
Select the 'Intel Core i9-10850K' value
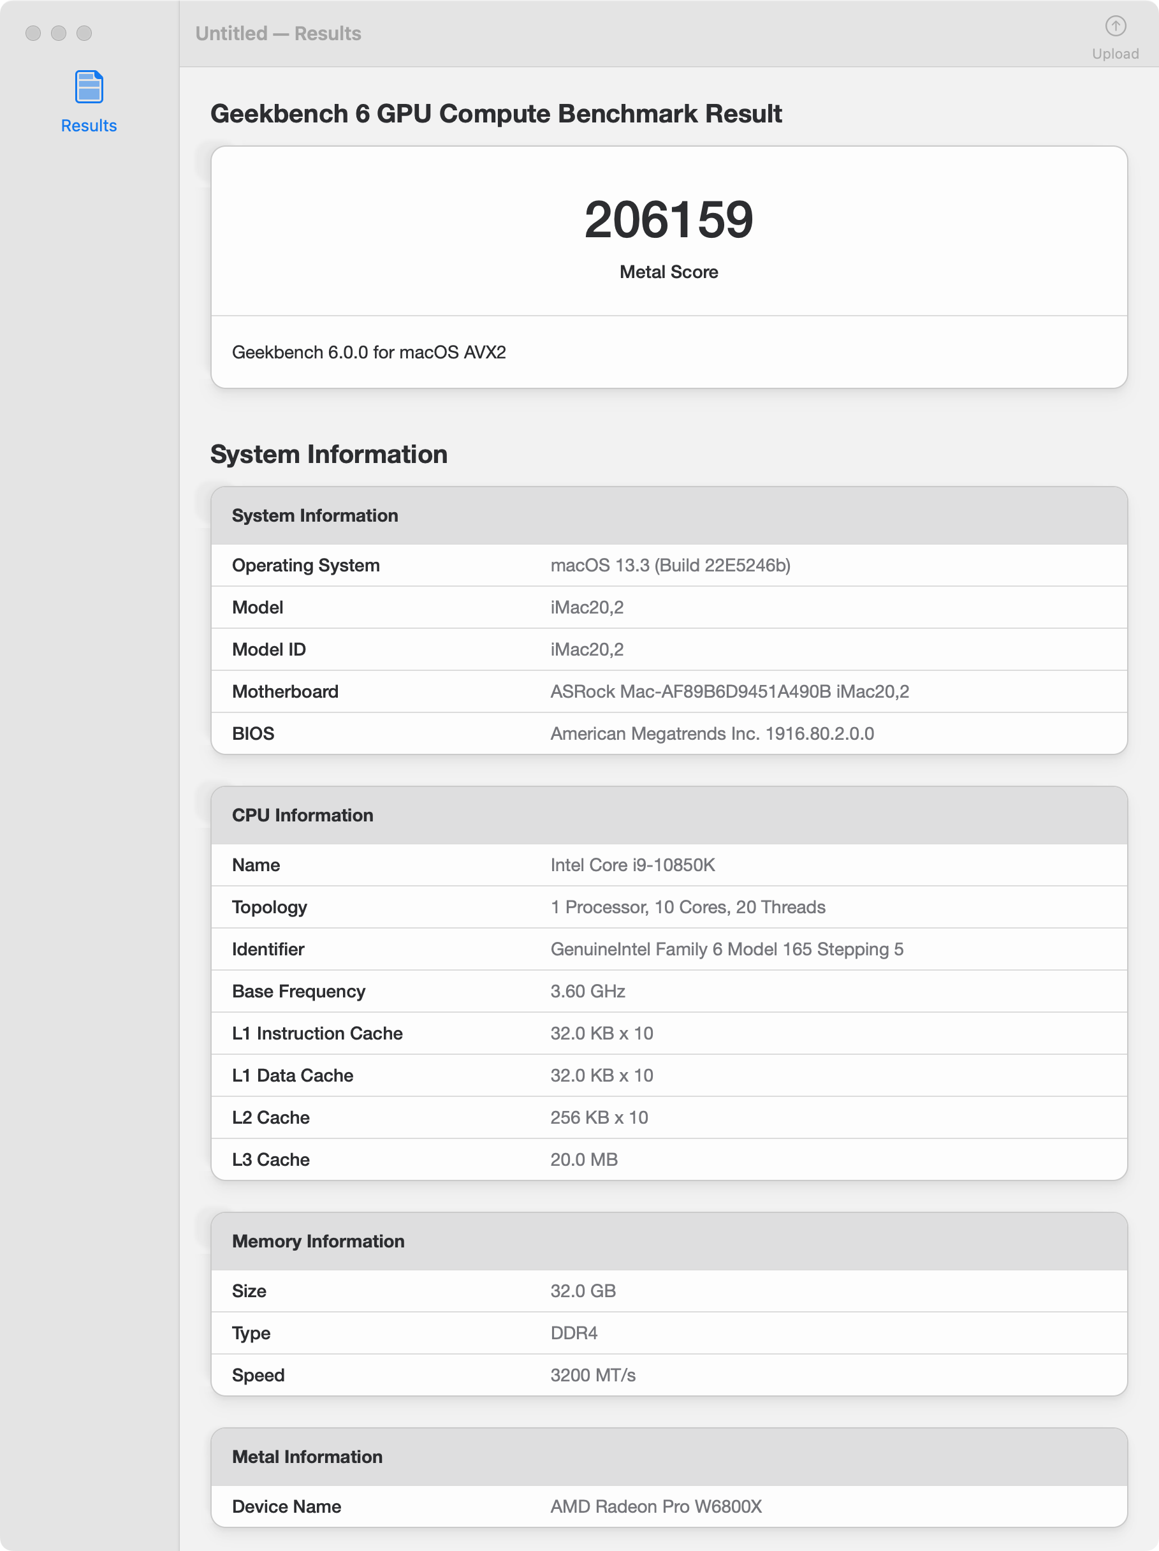tap(632, 865)
